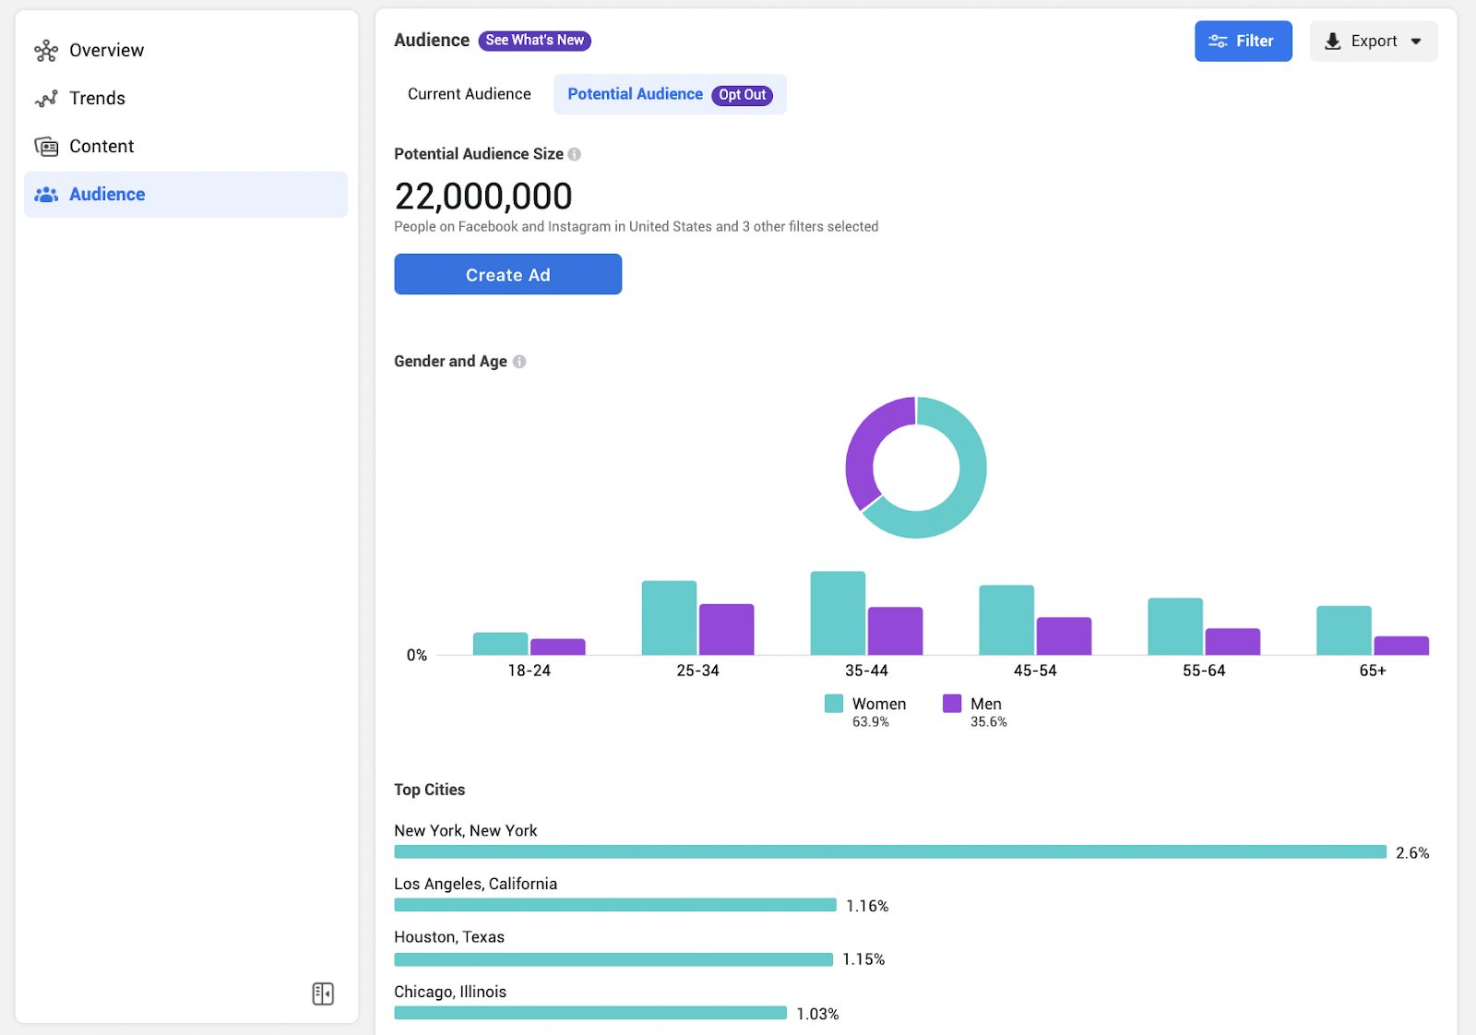Click the Los Angeles, California bar
Image resolution: width=1476 pixels, height=1035 pixels.
pyautogui.click(x=615, y=905)
